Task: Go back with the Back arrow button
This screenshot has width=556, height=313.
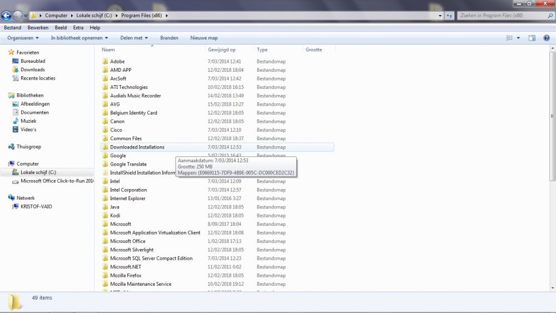Action: coord(6,16)
